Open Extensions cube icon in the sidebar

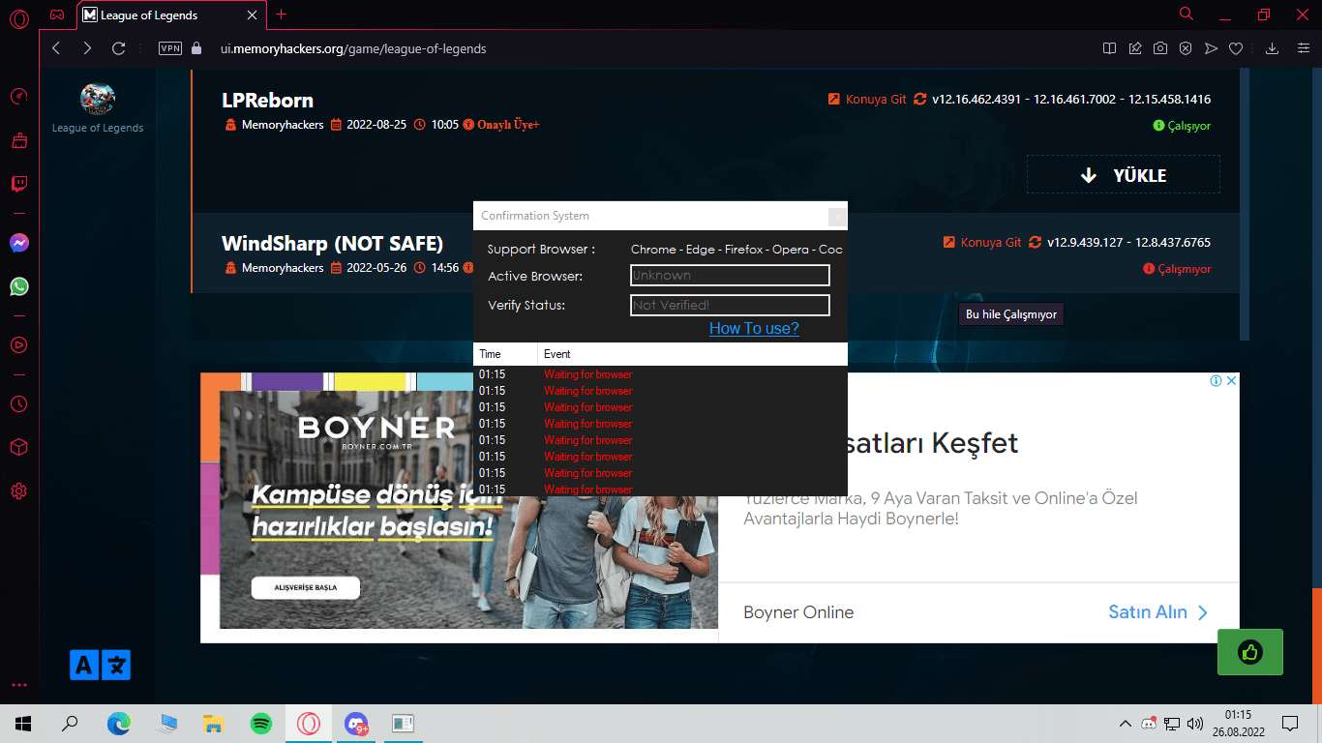point(18,447)
